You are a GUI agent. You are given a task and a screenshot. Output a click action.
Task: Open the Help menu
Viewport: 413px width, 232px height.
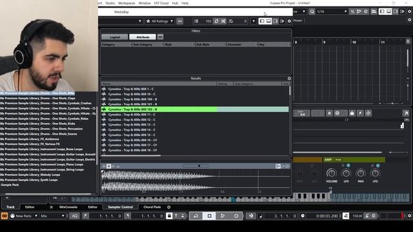[185, 3]
